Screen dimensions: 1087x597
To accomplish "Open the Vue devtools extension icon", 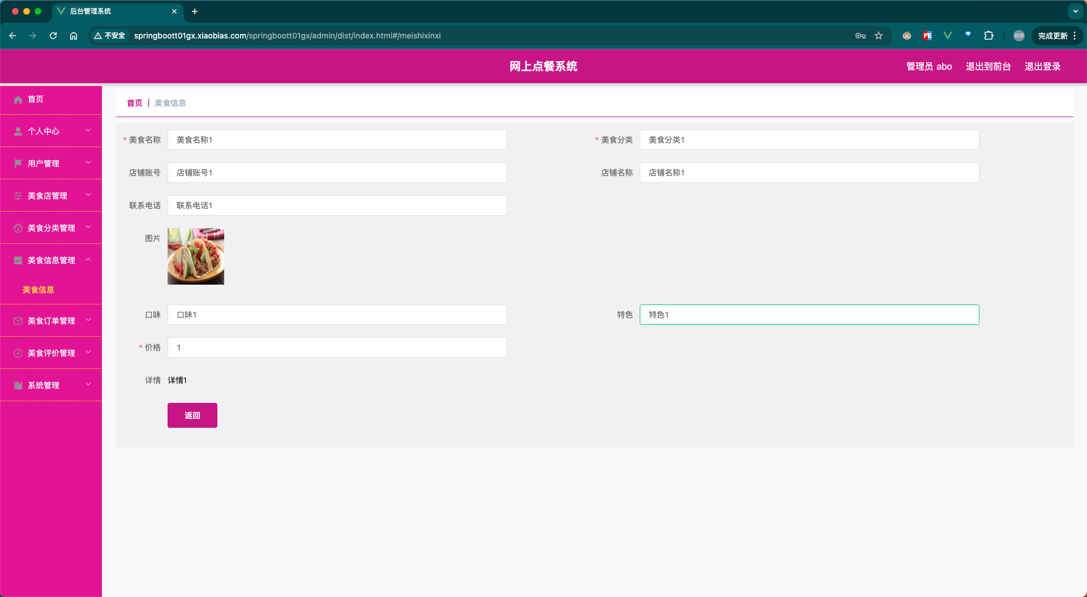I will tap(948, 36).
